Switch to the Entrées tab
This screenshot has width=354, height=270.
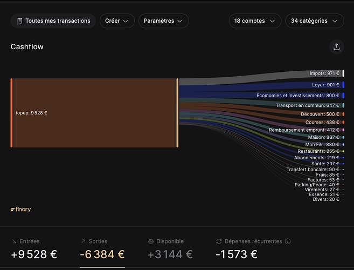[x=34, y=248]
